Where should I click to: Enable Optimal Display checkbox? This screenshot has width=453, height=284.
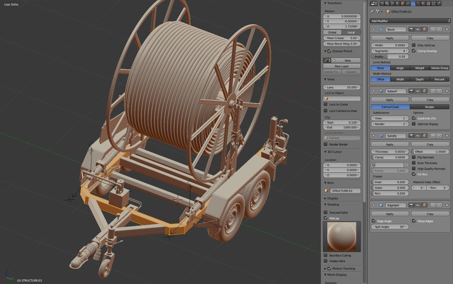point(414,124)
